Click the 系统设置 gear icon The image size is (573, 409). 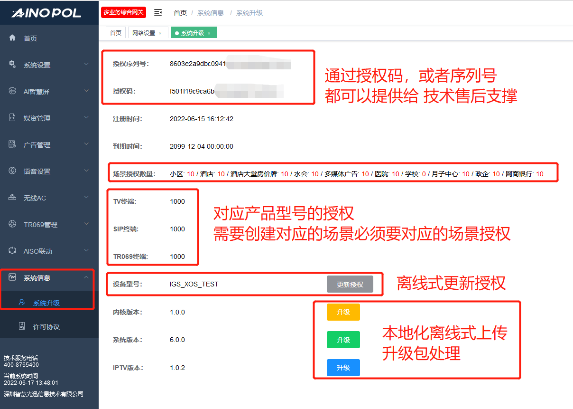click(13, 65)
